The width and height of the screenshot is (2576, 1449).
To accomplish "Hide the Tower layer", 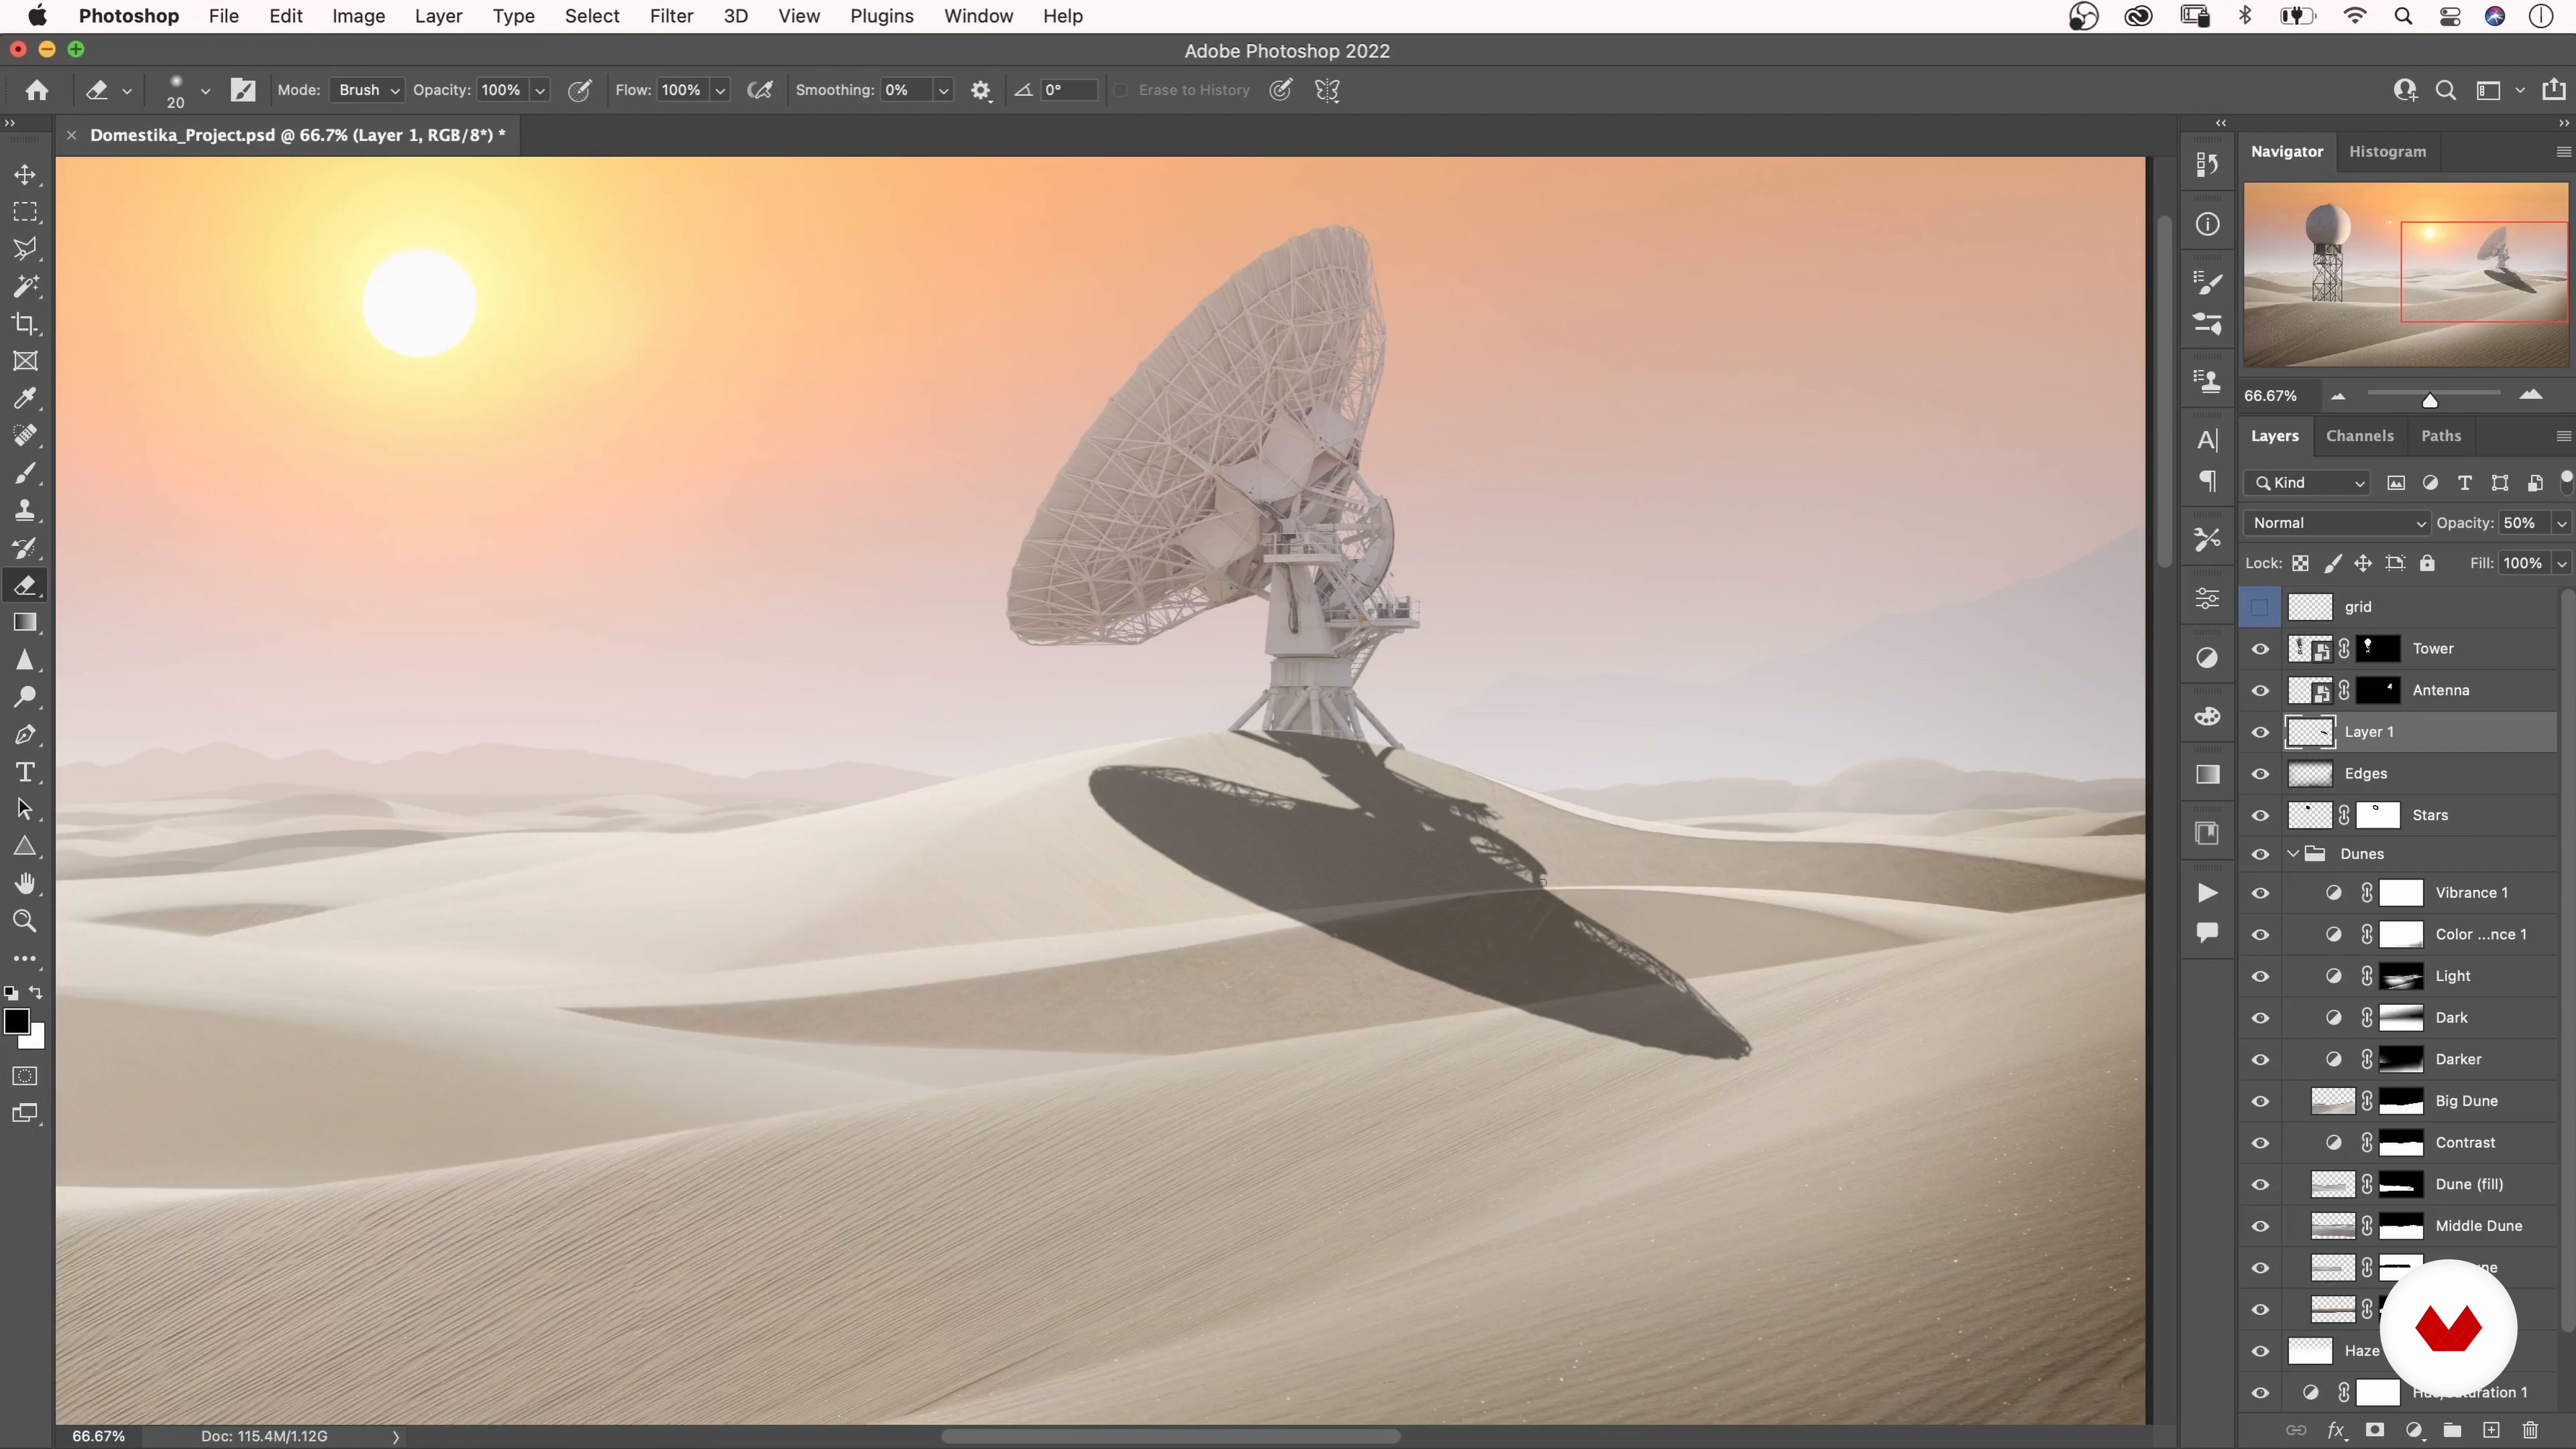I will coord(2260,649).
